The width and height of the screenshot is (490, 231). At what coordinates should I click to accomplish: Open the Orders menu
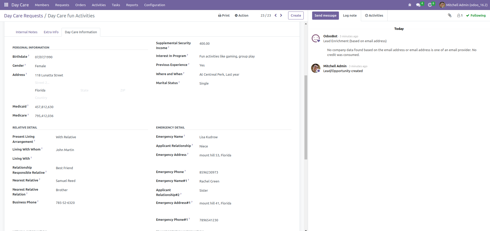coord(80,5)
